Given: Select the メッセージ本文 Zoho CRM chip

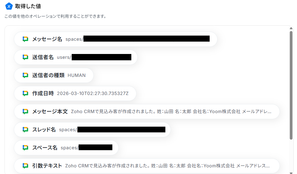Looking at the screenshot, I should coord(147,112).
